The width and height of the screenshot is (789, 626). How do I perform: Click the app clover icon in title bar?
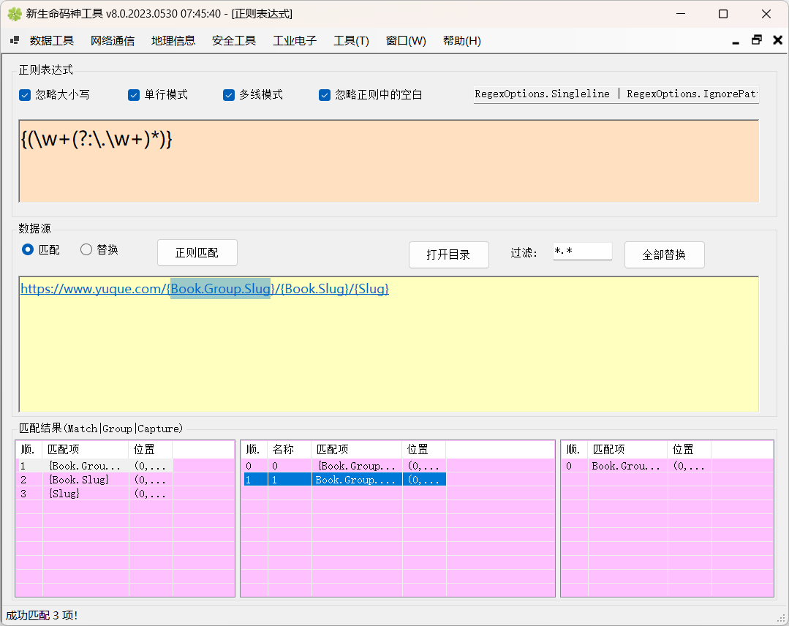tap(14, 14)
